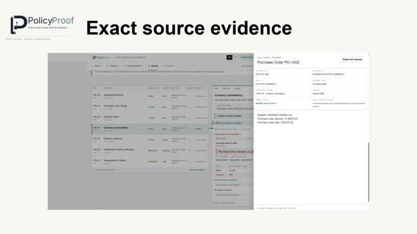This screenshot has width=417, height=234.
Task: Select the Approval threshold control row
Action: 150,96
